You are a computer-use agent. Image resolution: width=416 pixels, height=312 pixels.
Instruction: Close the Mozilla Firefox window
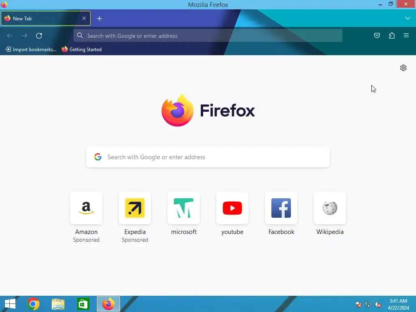coord(406,4)
